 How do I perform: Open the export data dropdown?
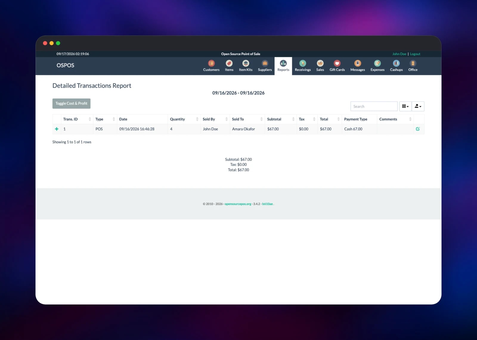pos(418,106)
